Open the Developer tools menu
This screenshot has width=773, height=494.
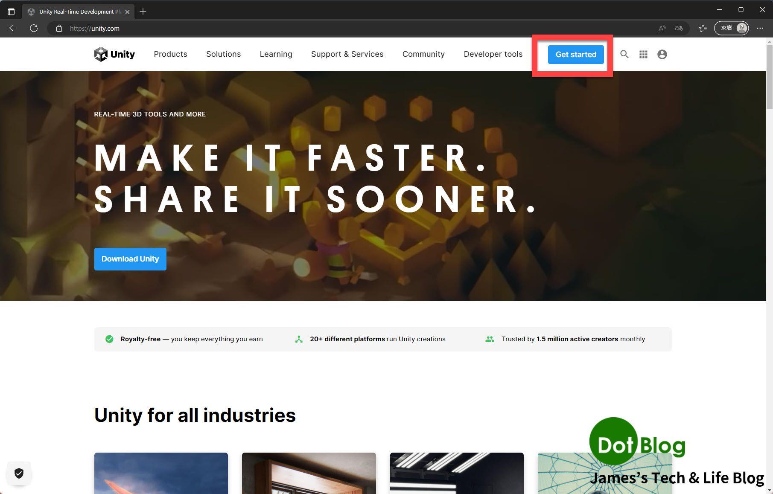493,54
